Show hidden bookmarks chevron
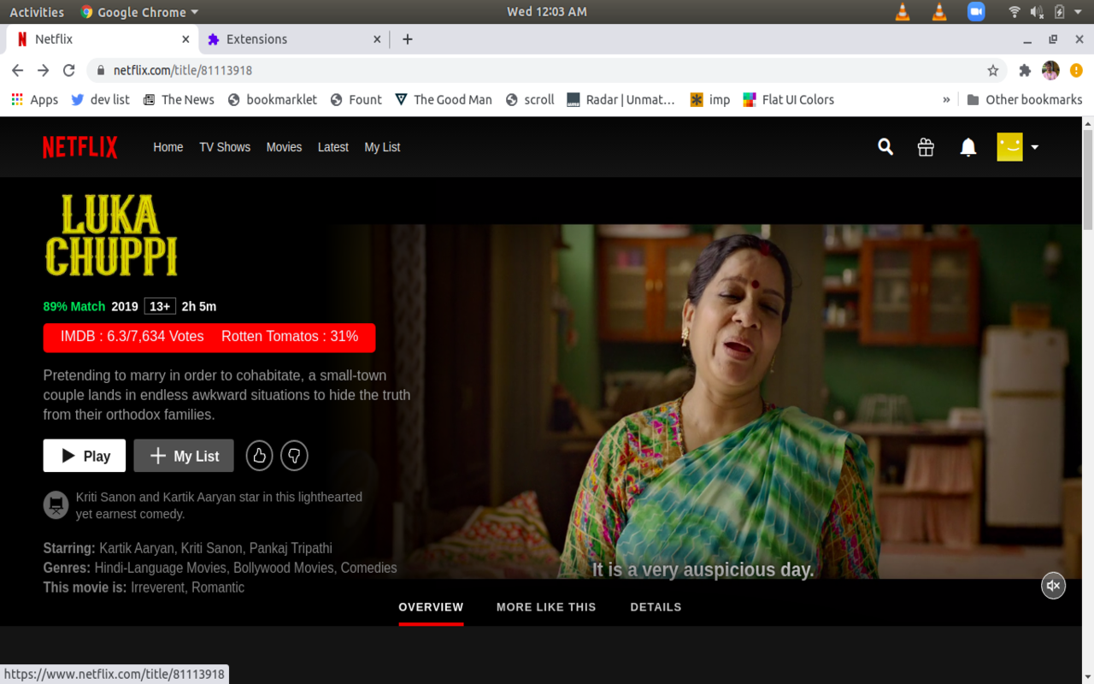 point(946,99)
